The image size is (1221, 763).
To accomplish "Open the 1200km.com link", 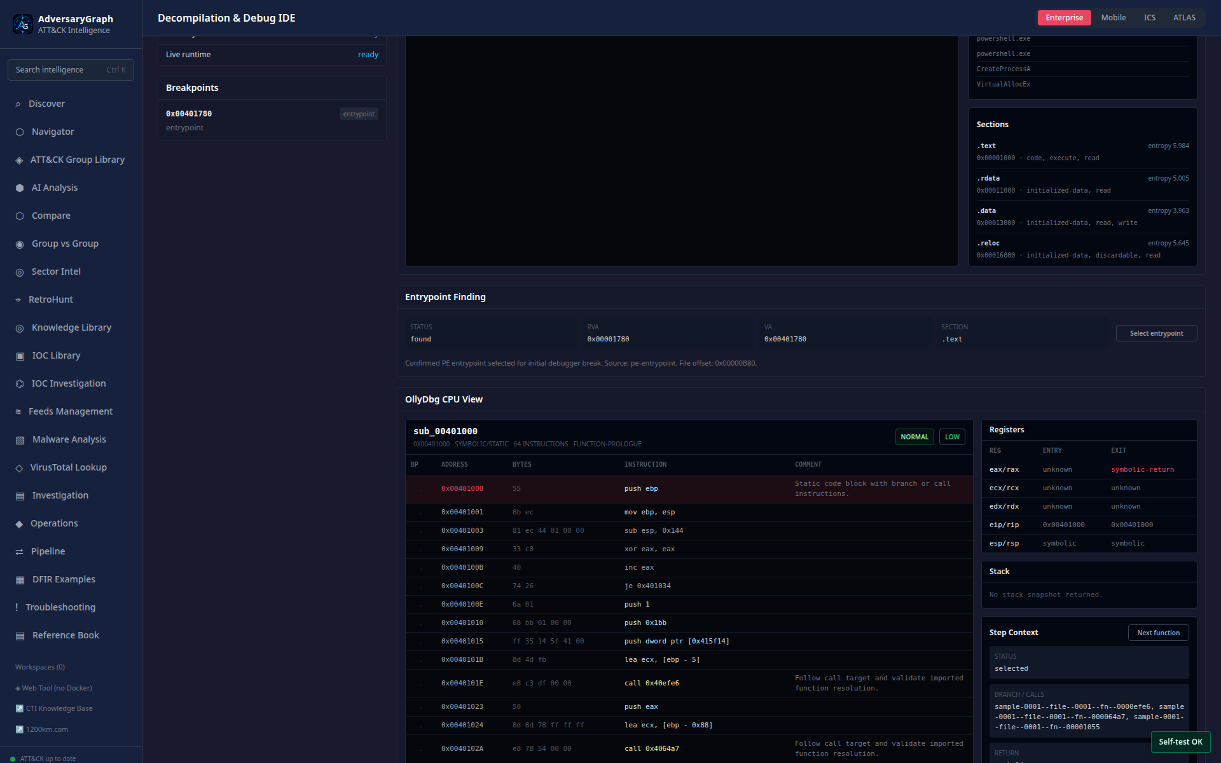I will pos(42,729).
